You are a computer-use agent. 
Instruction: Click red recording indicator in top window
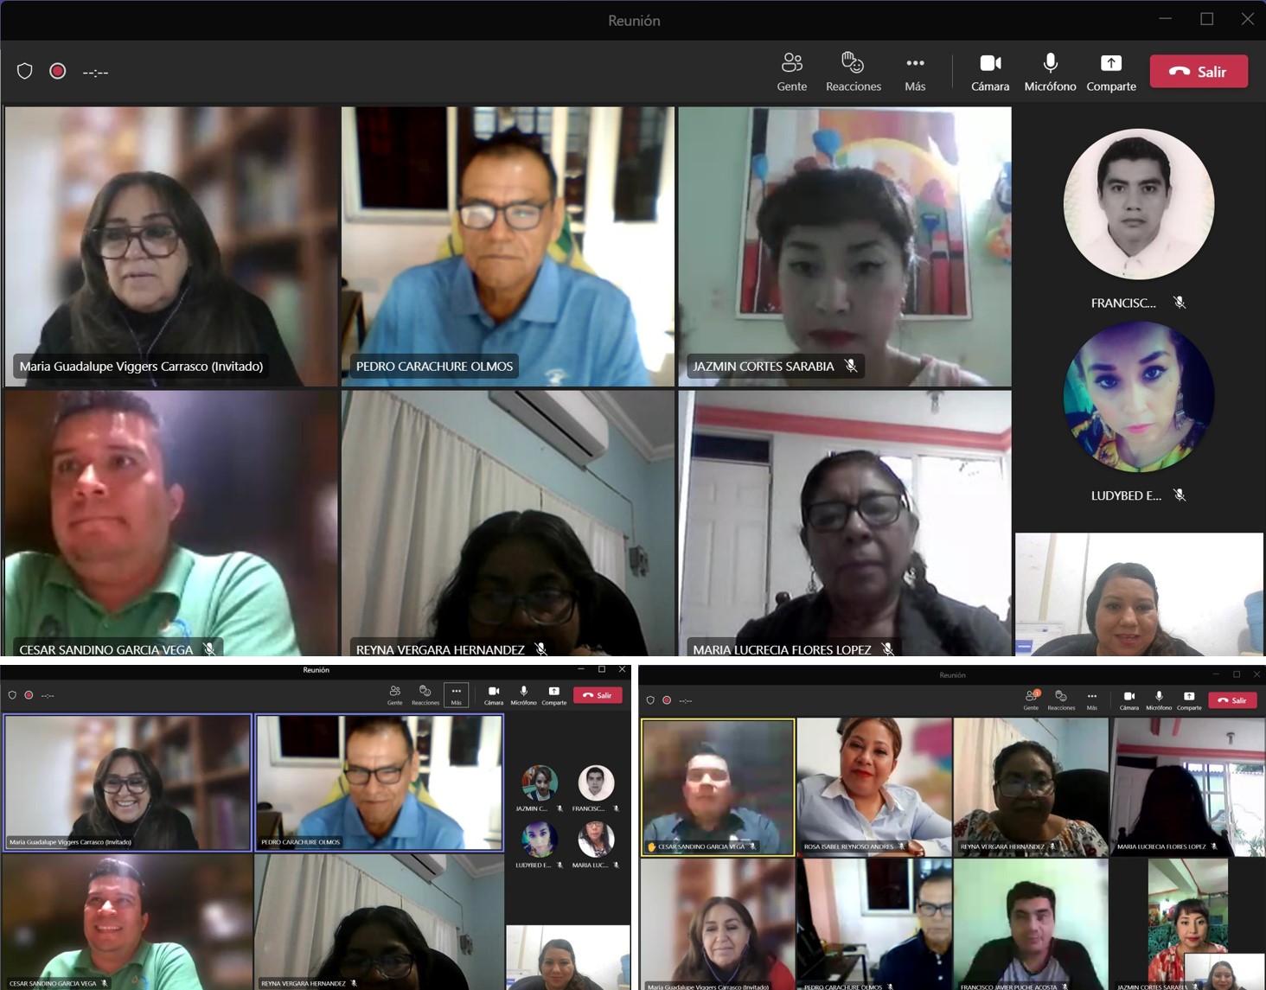pyautogui.click(x=58, y=71)
